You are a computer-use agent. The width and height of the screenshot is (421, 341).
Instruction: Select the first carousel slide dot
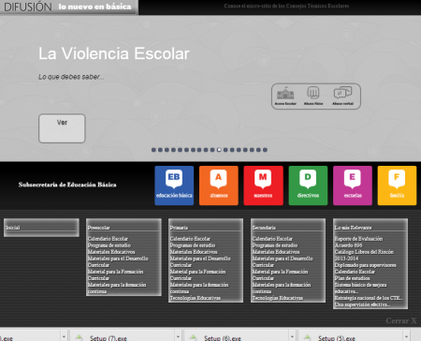[153, 150]
